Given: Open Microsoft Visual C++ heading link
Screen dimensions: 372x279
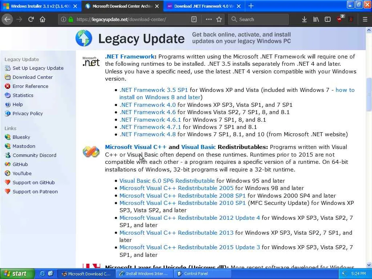Looking at the screenshot, I should pos(136,147).
